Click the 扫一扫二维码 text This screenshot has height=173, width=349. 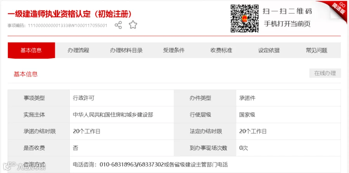click(x=287, y=11)
